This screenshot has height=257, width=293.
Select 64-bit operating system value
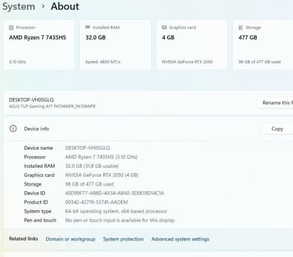click(x=116, y=211)
